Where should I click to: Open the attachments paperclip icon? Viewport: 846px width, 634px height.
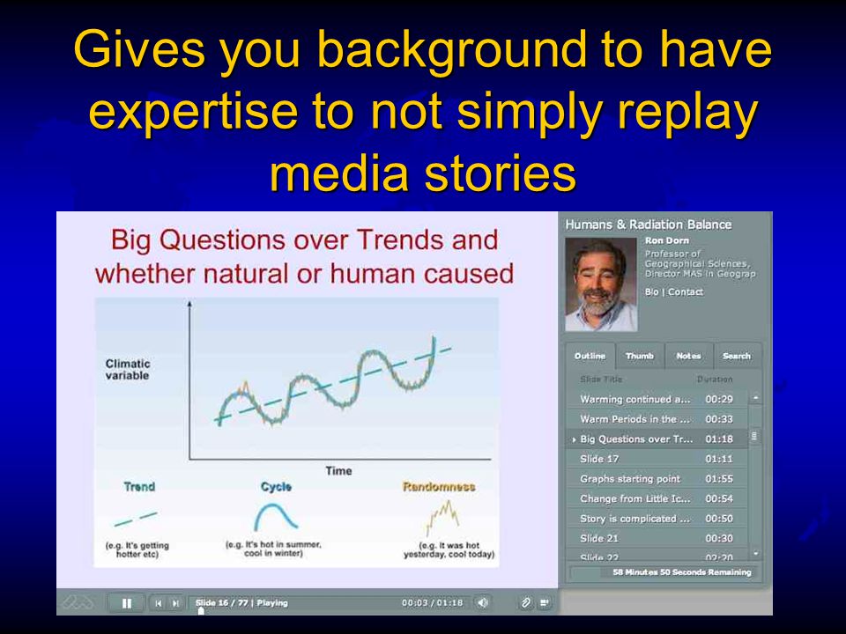click(x=525, y=602)
